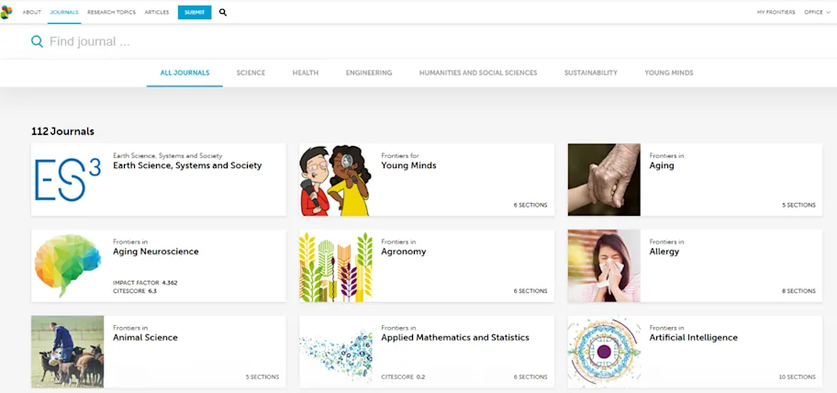
Task: Click the blue Submit button
Action: [x=195, y=12]
